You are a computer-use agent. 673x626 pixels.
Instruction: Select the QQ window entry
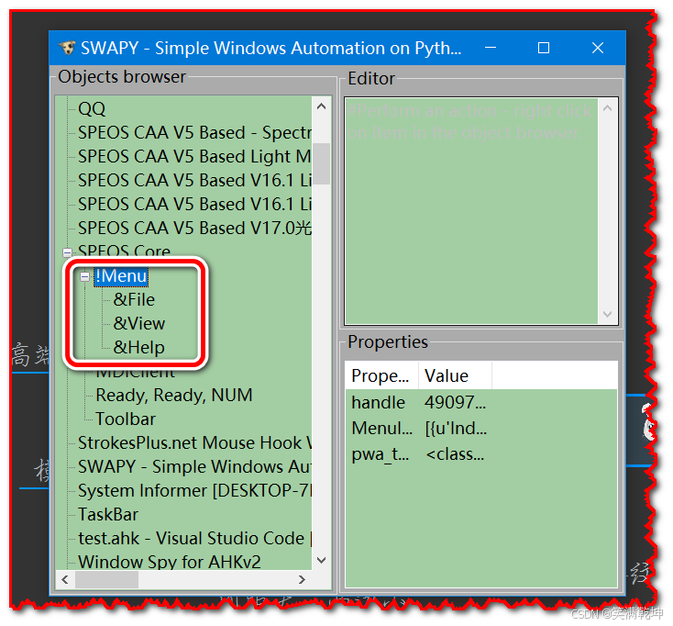pos(92,108)
